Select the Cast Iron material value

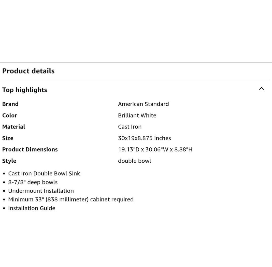coord(130,127)
